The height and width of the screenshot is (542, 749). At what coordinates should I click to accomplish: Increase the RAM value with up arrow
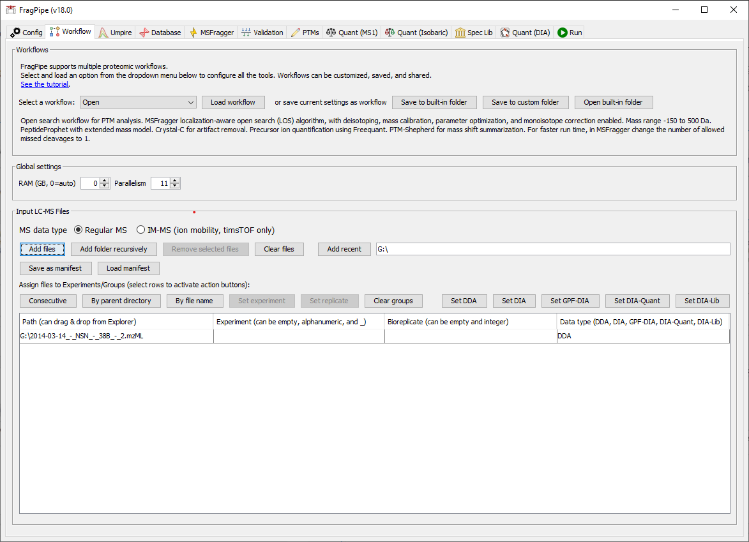(x=105, y=181)
